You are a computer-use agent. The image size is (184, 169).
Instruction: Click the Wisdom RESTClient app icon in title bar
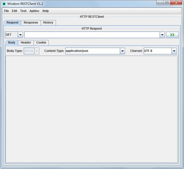pos(4,4)
